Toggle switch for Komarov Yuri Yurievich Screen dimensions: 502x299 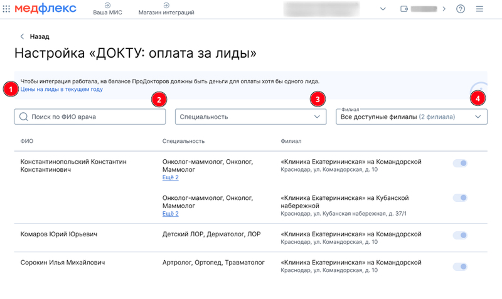460,235
